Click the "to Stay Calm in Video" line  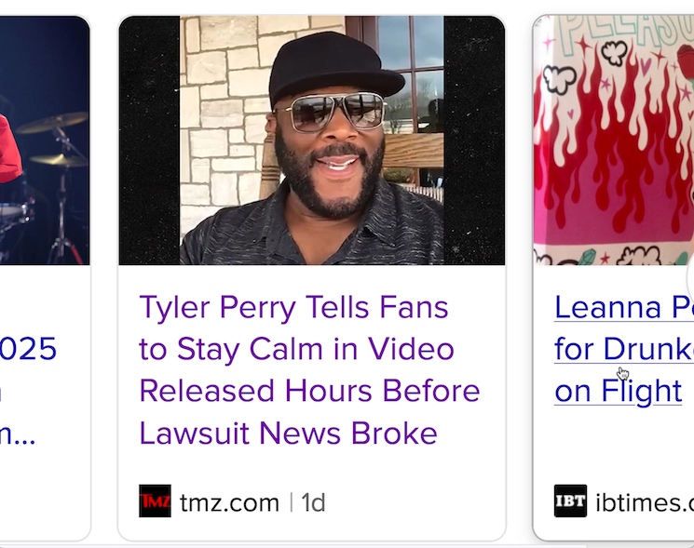click(296, 349)
